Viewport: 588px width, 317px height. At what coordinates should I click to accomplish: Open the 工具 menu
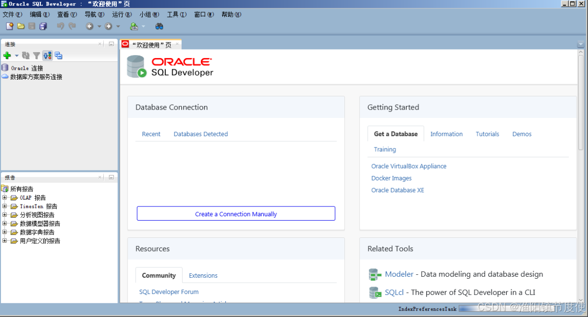[177, 14]
